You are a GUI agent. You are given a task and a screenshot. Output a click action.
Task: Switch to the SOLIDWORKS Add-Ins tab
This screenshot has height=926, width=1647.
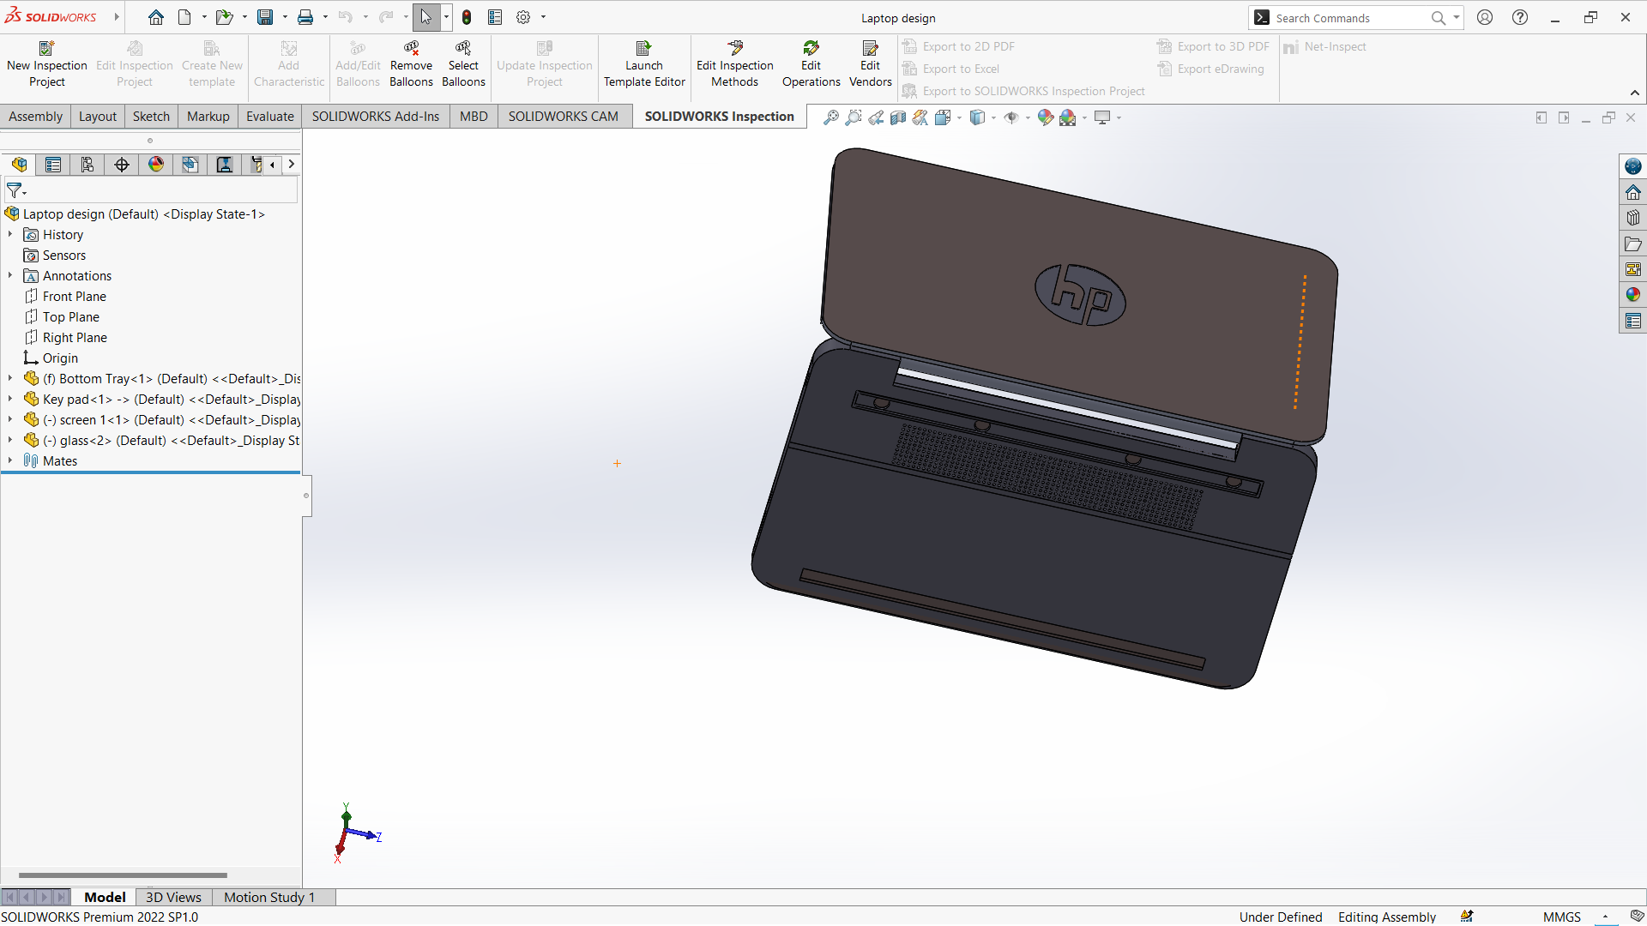tap(376, 117)
